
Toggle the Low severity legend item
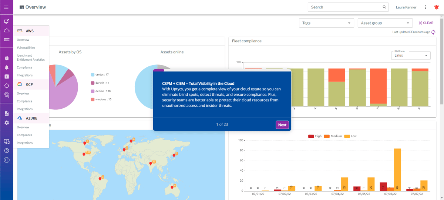(x=350, y=136)
